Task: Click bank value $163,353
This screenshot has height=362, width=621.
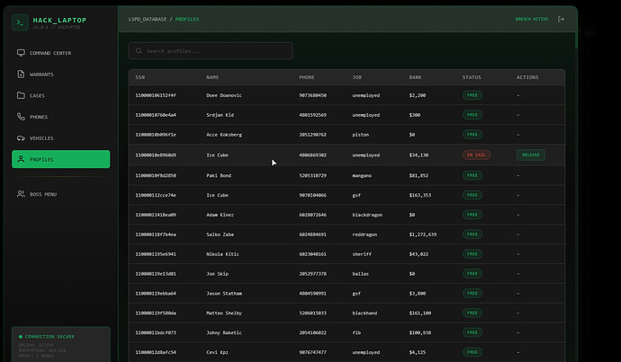Action: pyautogui.click(x=419, y=195)
